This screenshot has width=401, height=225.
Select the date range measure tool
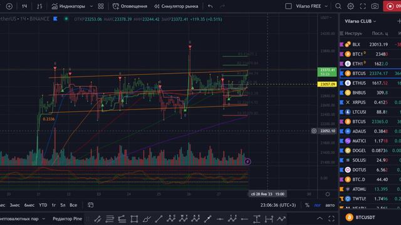(x=269, y=219)
